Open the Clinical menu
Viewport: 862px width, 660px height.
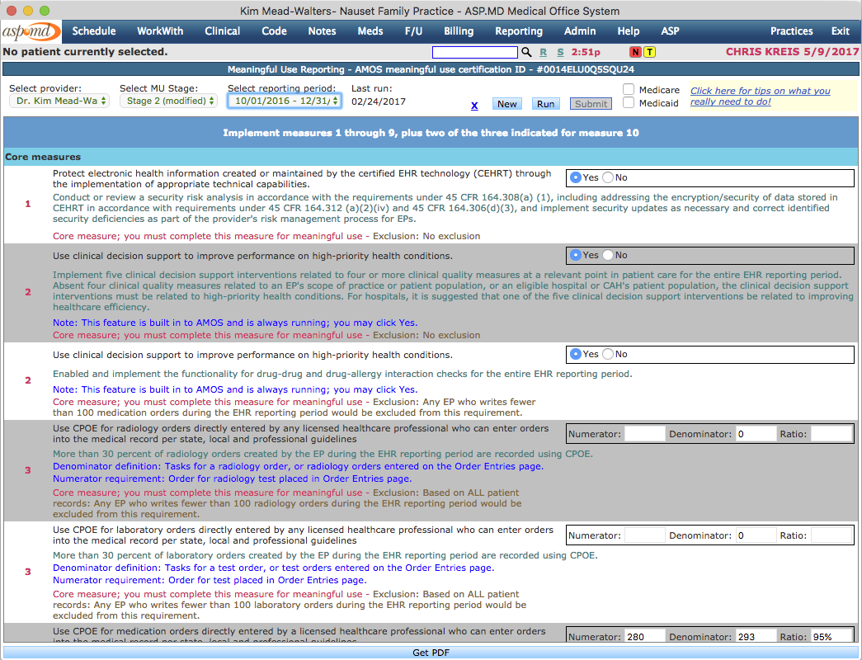[x=223, y=31]
